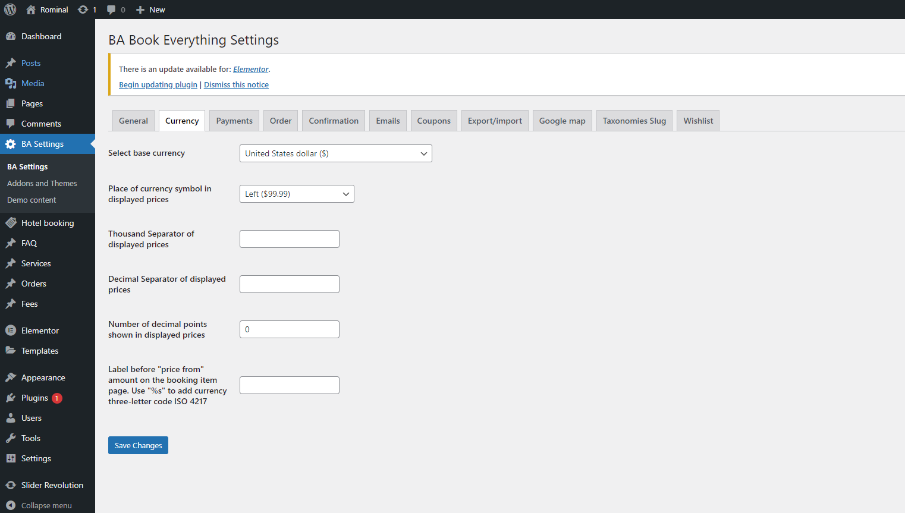Open Dashboard from the sidebar

point(41,36)
